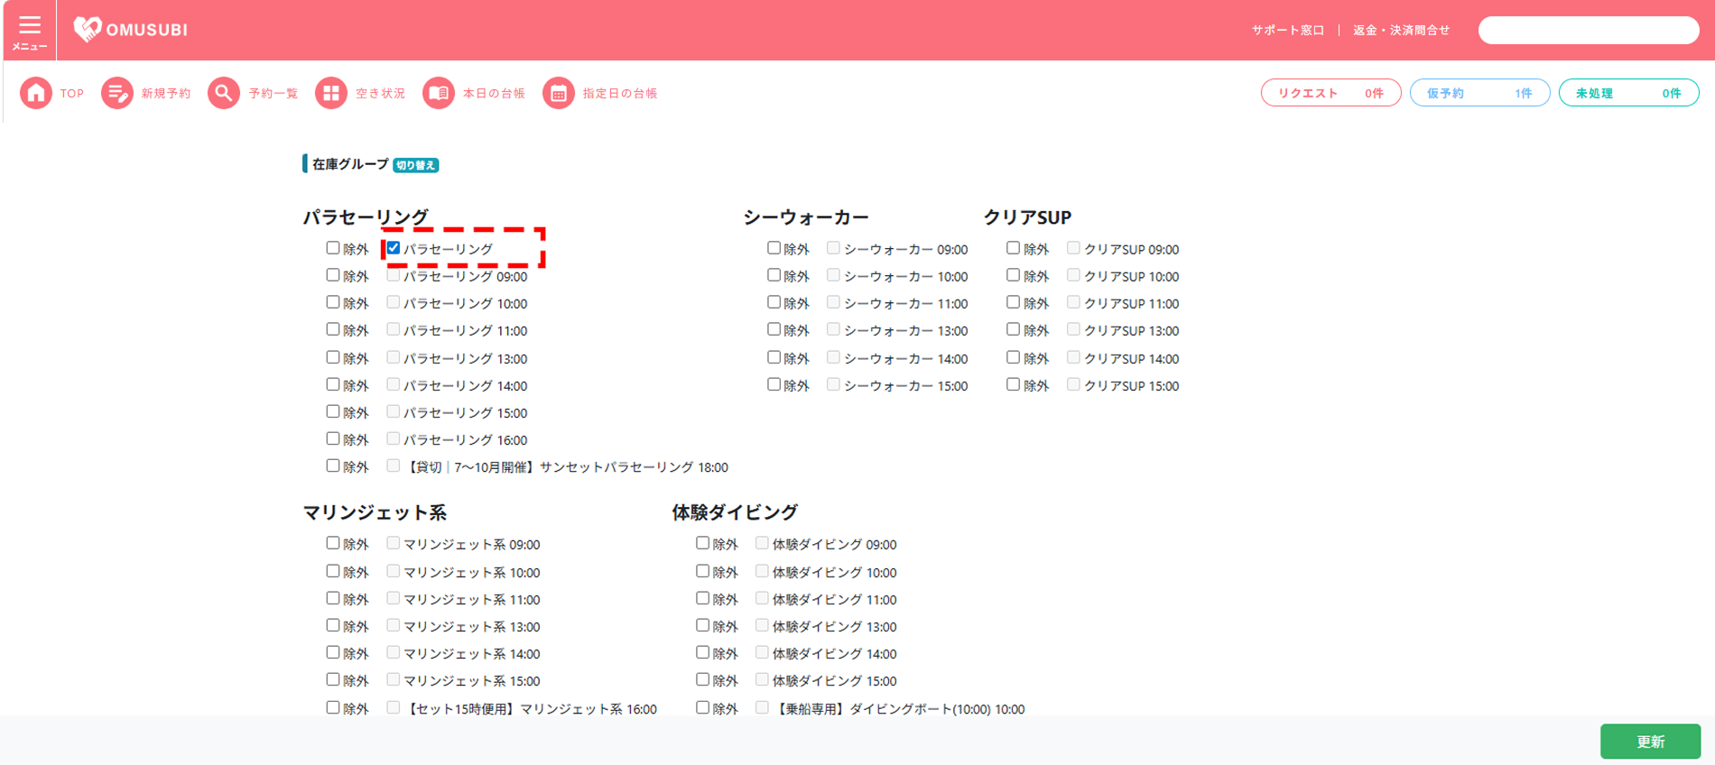Click the クリアSUP 10:00 label
Screen dimensions: 1715x765
tap(1131, 277)
